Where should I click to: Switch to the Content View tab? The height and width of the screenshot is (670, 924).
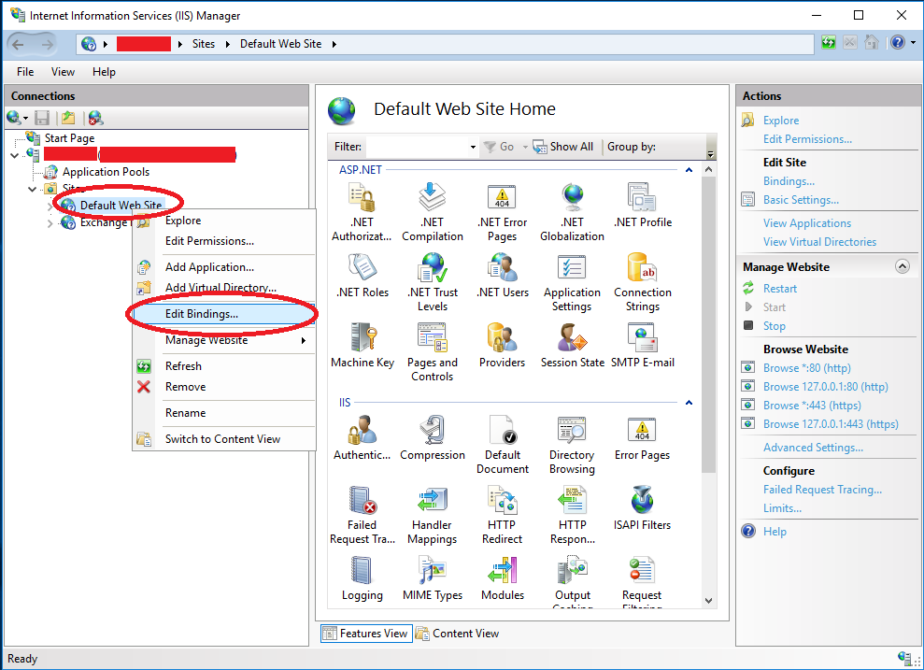[458, 634]
